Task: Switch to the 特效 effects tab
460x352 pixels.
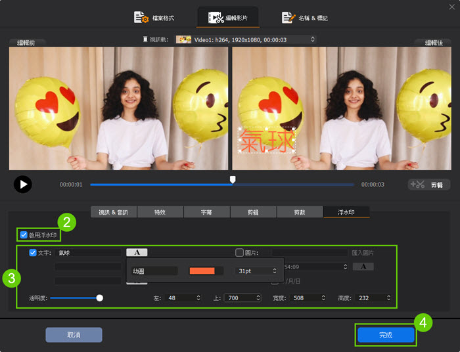Action: [x=160, y=212]
